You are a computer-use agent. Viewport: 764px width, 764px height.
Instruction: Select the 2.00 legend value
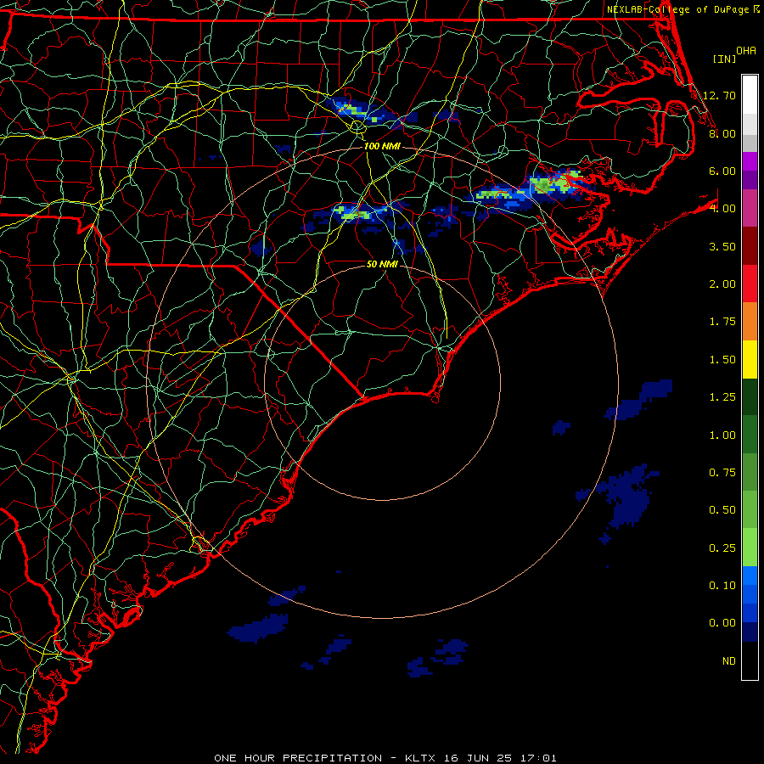[x=722, y=284]
